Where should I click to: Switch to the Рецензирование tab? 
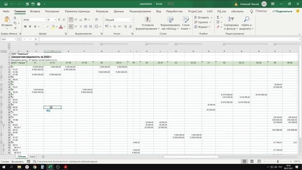(140, 11)
